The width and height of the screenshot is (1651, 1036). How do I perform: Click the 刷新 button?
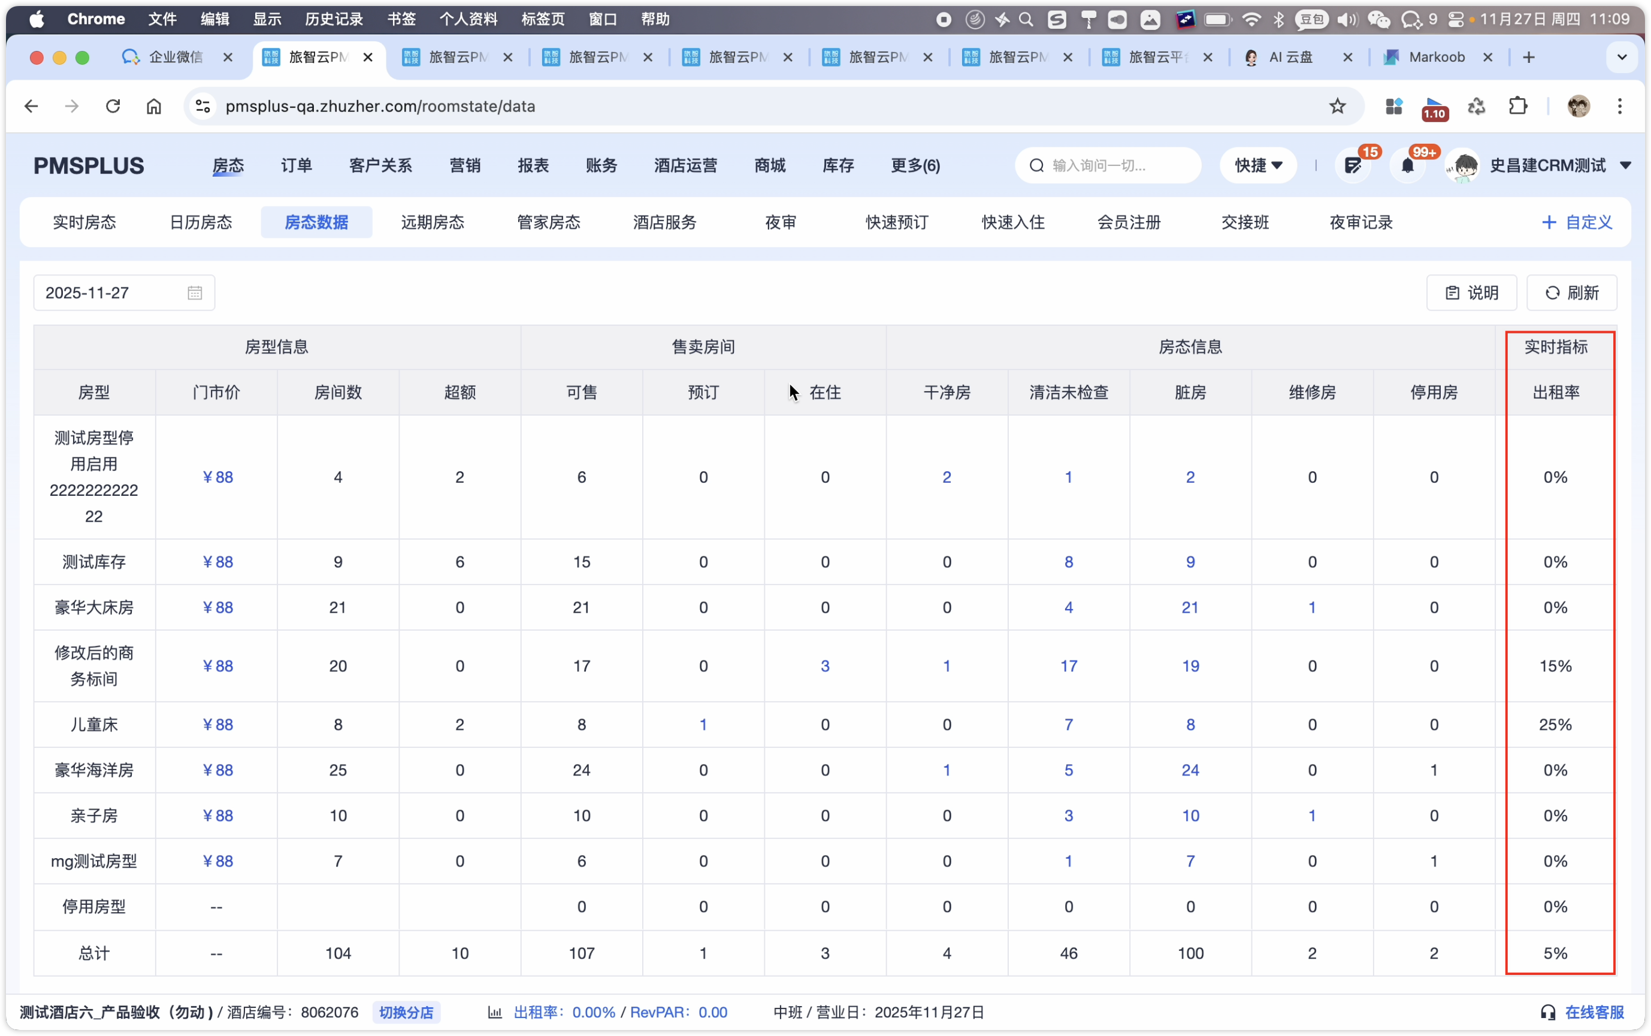[1571, 293]
